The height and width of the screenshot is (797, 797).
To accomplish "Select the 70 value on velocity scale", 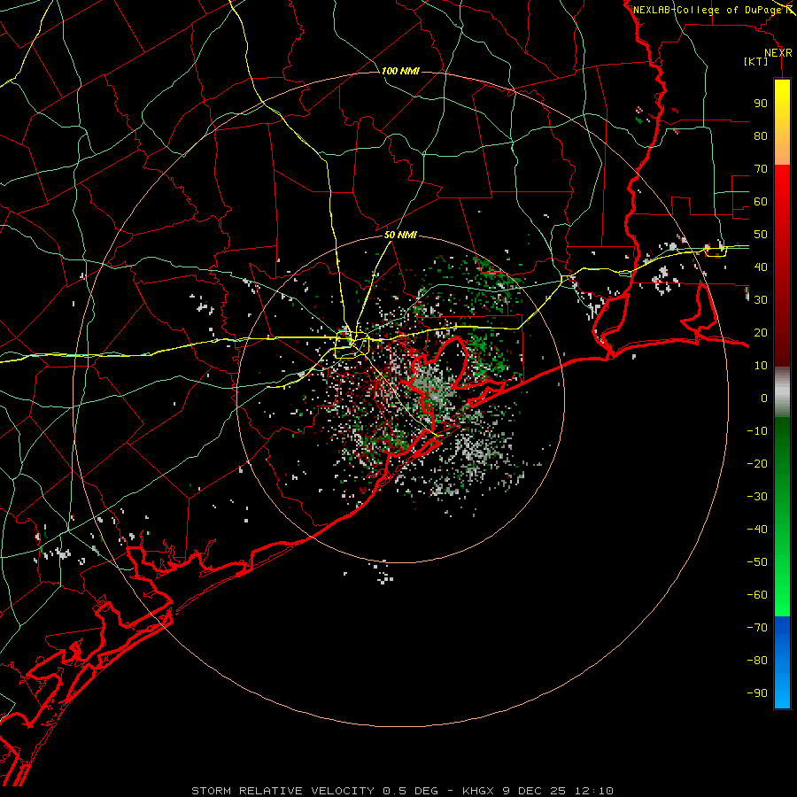I will (761, 169).
